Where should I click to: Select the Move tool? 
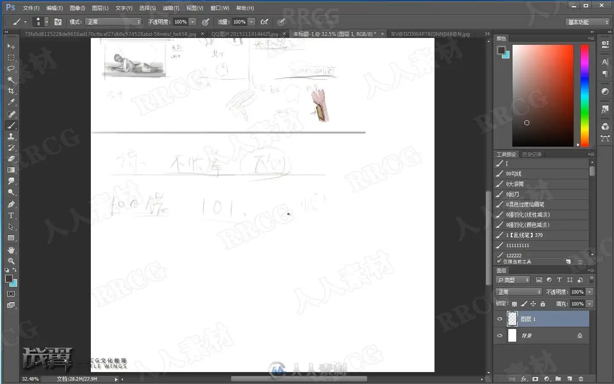11,46
